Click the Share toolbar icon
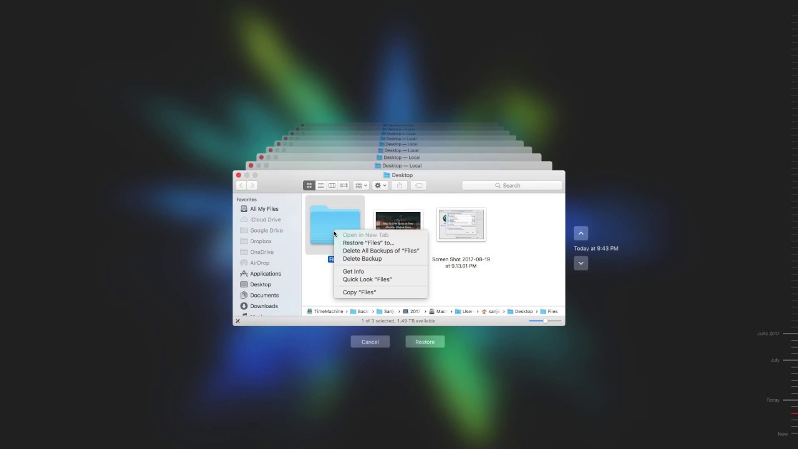This screenshot has height=449, width=798. click(x=400, y=185)
